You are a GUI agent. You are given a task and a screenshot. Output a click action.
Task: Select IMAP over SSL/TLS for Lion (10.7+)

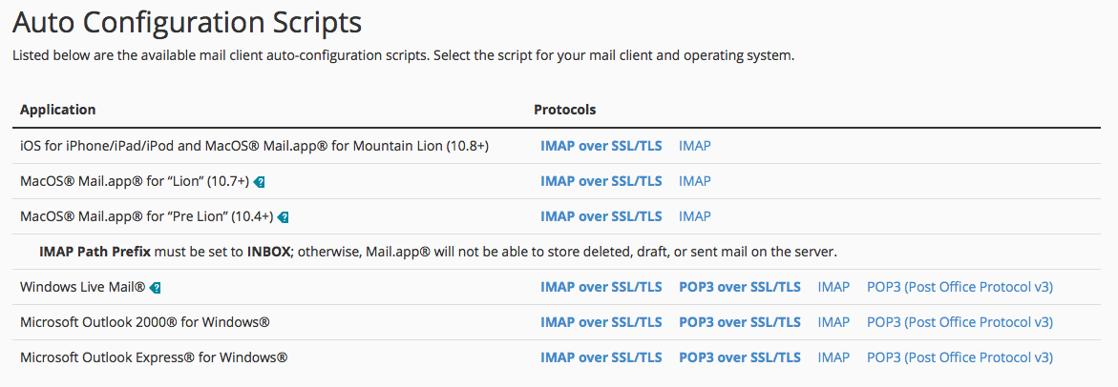point(601,181)
